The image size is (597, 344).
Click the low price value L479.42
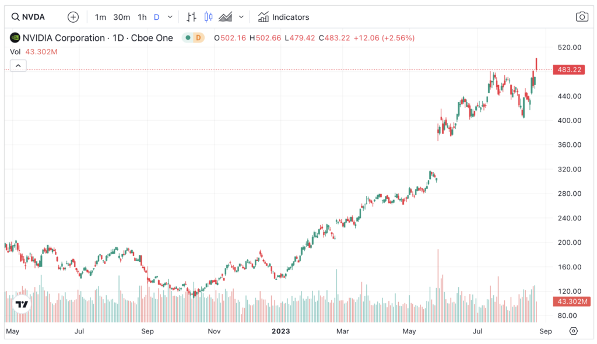point(300,38)
